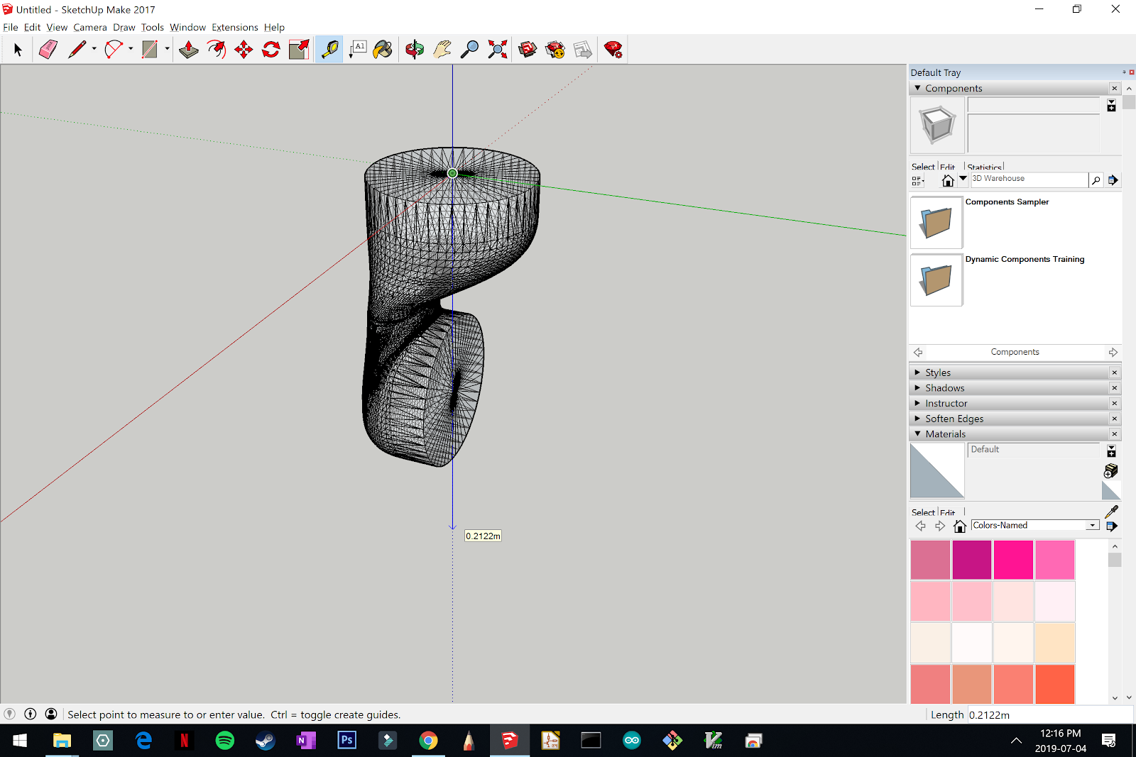1136x757 pixels.
Task: Open the Extension Manager ruby icon
Action: pos(613,50)
